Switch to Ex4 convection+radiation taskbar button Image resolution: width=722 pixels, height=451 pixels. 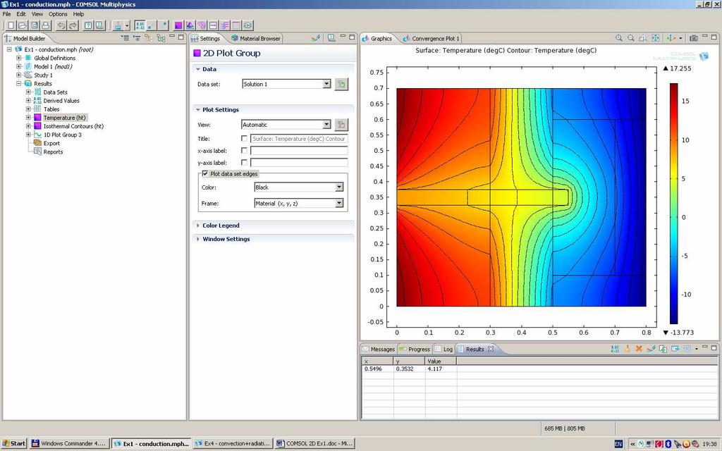(233, 444)
